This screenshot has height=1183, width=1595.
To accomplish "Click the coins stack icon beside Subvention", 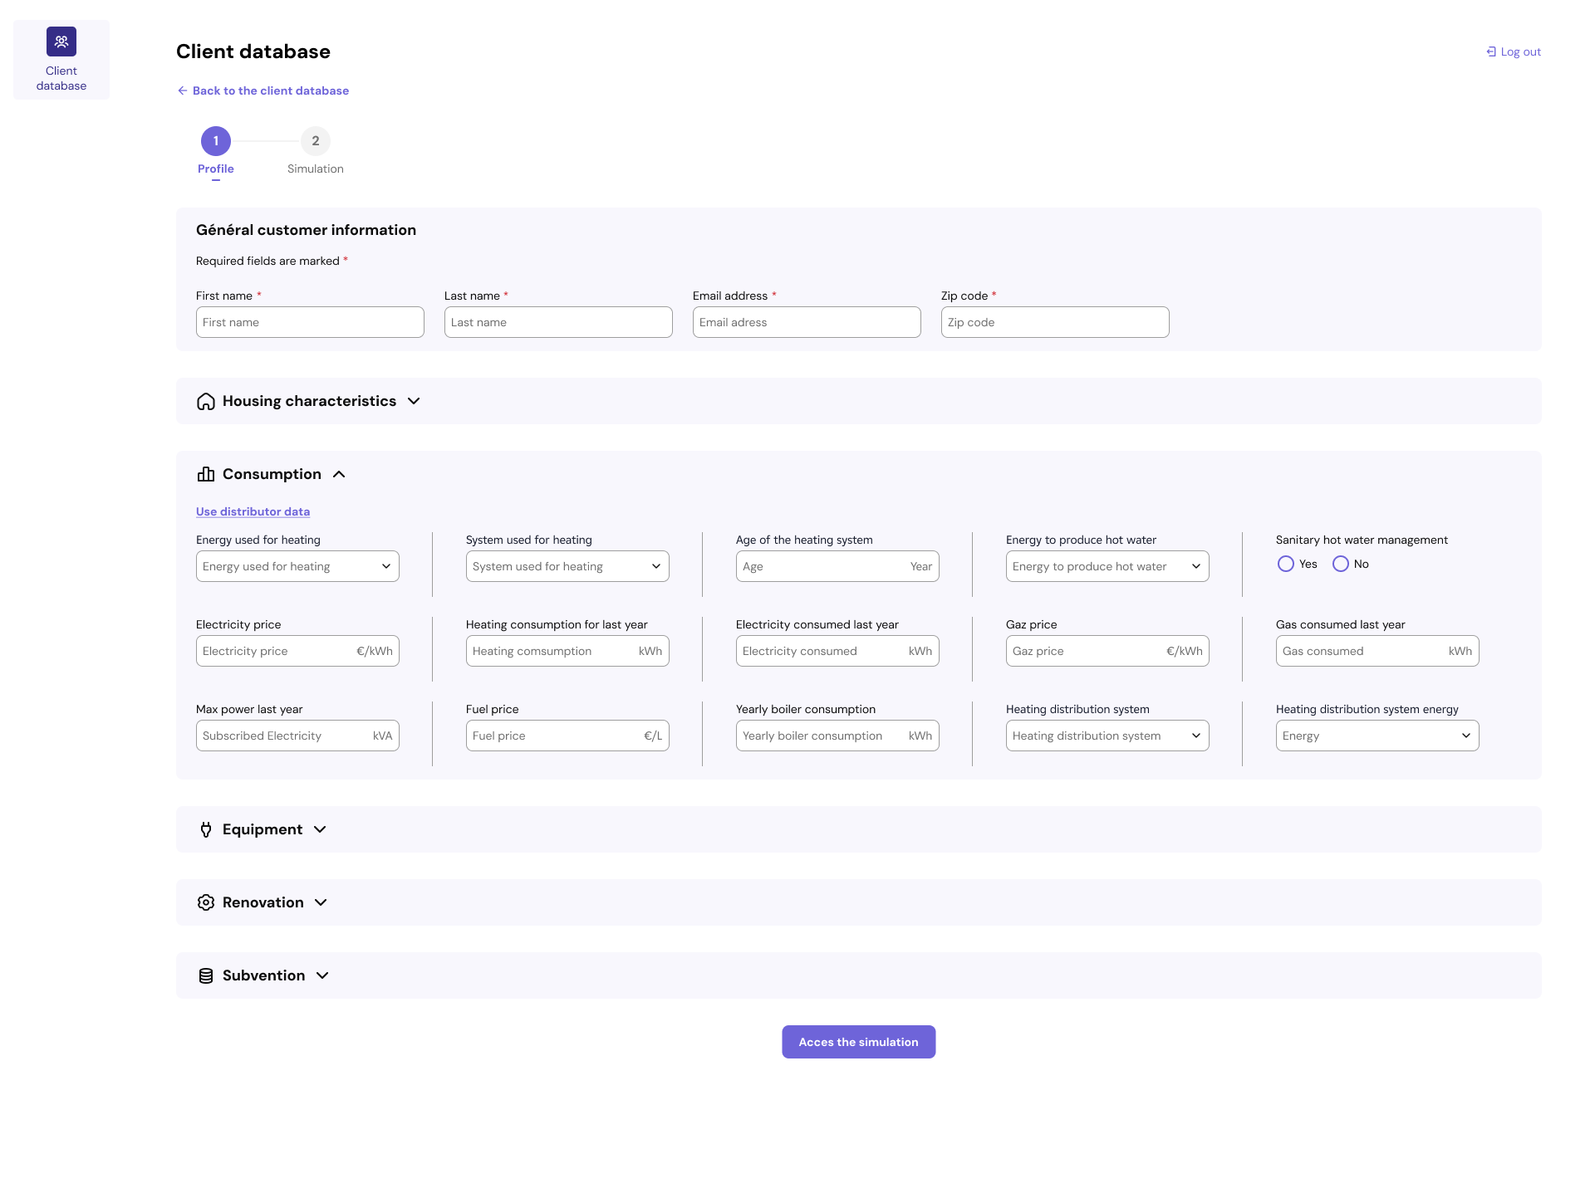I will [x=206, y=975].
